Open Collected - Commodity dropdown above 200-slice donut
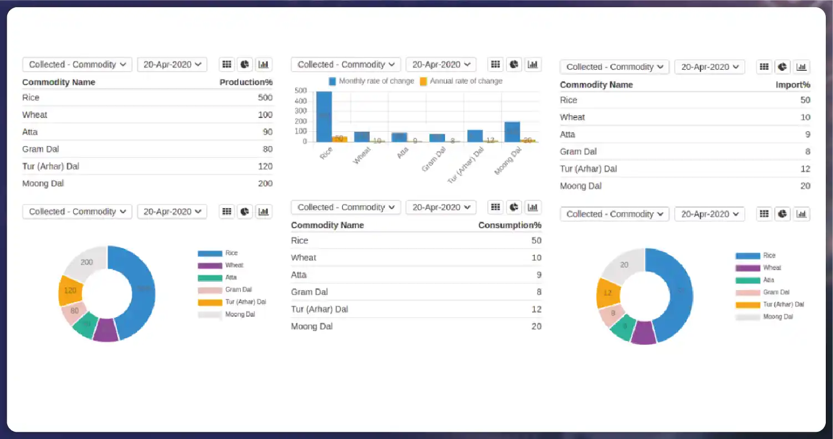The image size is (833, 439). tap(77, 211)
